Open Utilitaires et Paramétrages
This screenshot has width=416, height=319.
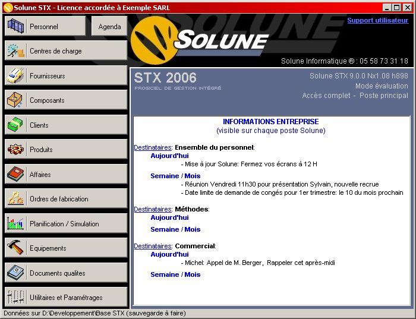coord(66,297)
